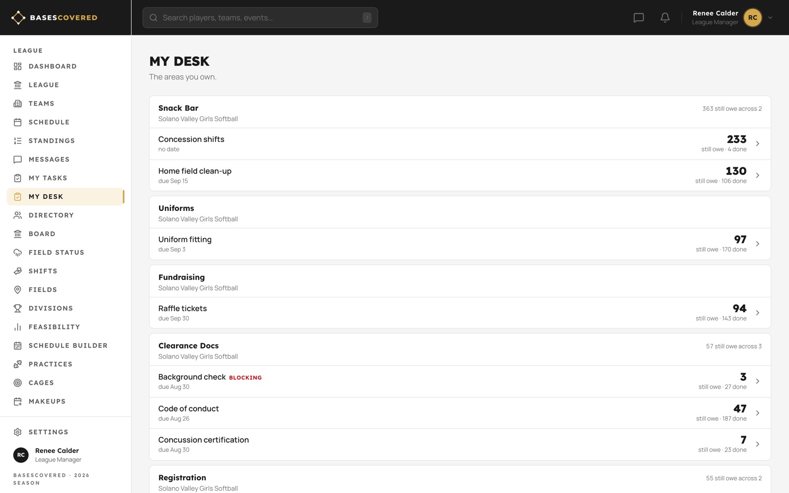
Task: Open Uniform fitting row chevron
Action: click(x=757, y=244)
